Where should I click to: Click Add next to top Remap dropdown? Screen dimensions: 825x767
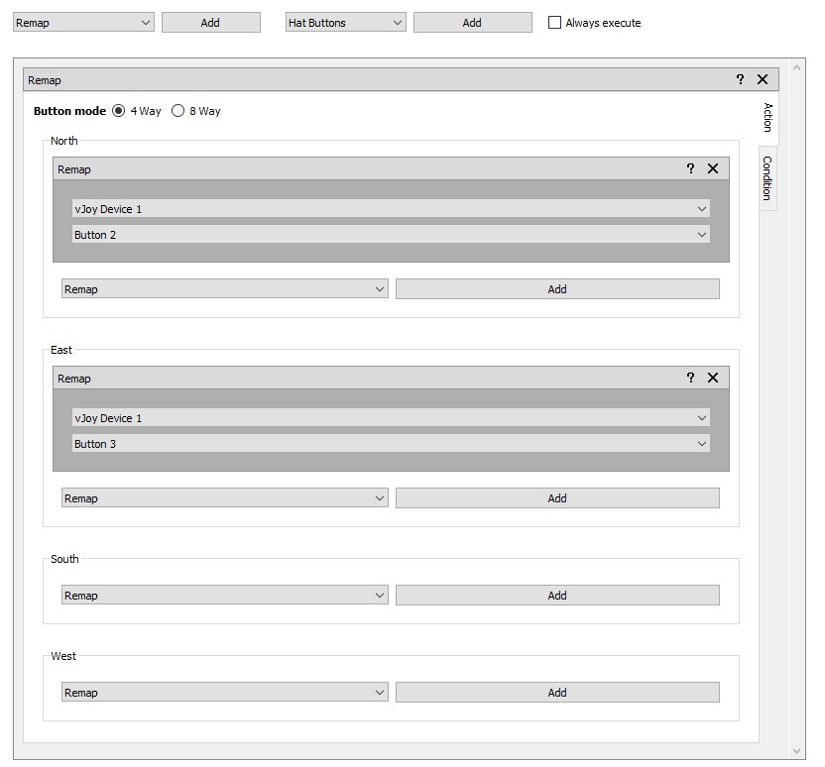(x=210, y=23)
